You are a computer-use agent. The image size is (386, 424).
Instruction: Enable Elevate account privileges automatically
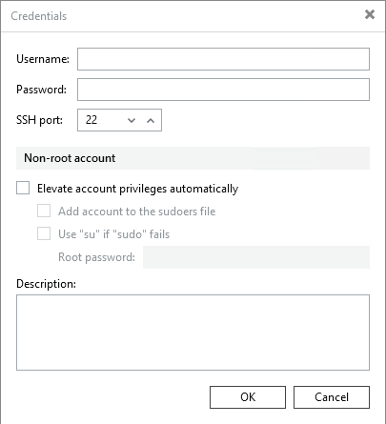pos(23,188)
